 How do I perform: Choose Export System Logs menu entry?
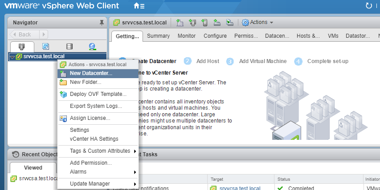98,106
